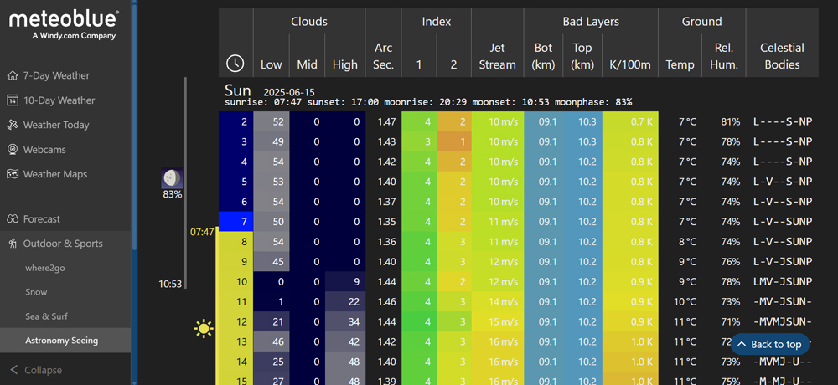Select where2go submenu item

(45, 268)
